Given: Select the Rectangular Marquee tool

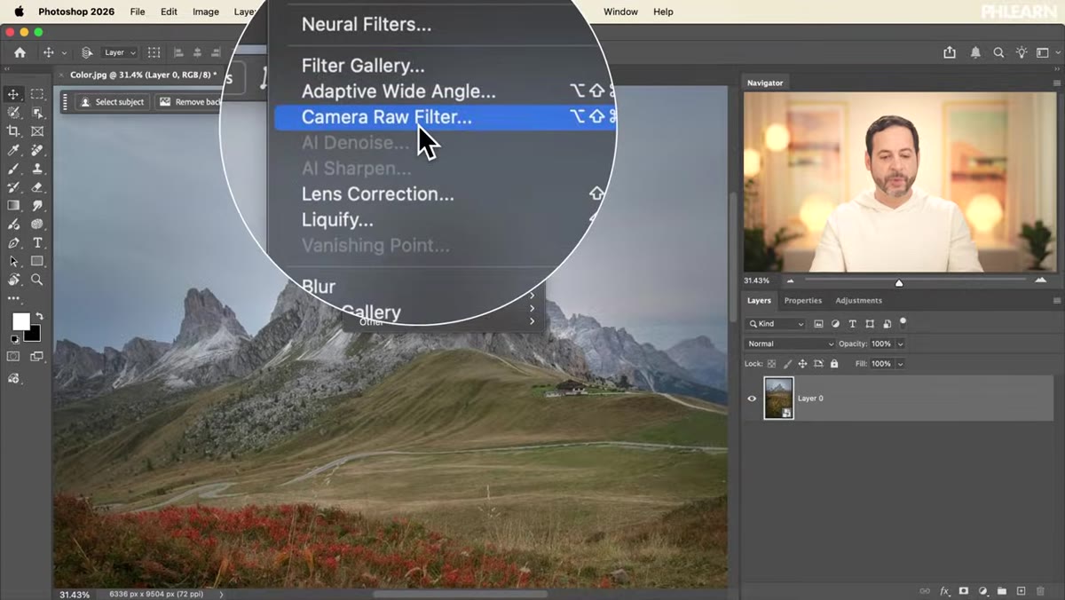Looking at the screenshot, I should (37, 94).
